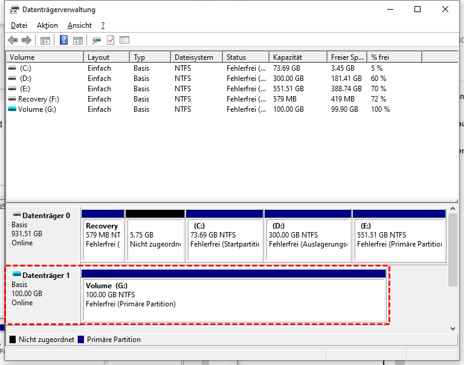This screenshot has height=365, width=464.
Task: Select the (E:) 551.51 GB NTFS partition block
Action: [399, 236]
